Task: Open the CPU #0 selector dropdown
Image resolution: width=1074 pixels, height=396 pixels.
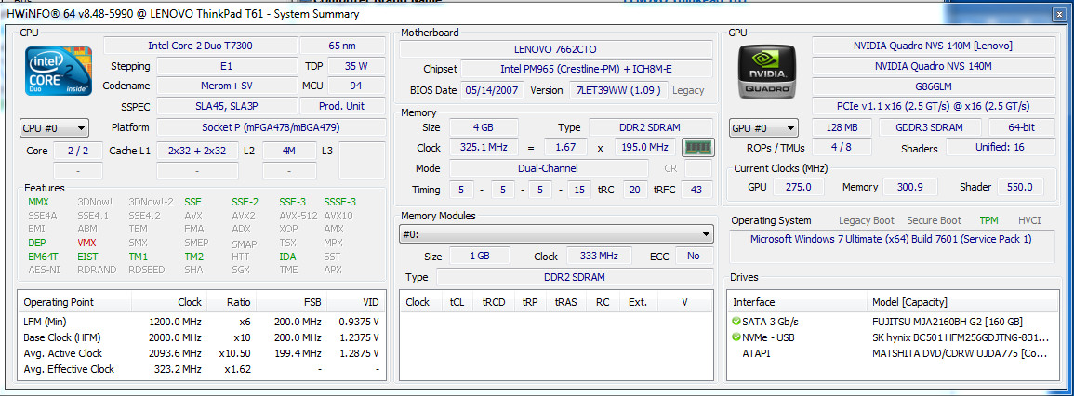Action: click(x=54, y=128)
